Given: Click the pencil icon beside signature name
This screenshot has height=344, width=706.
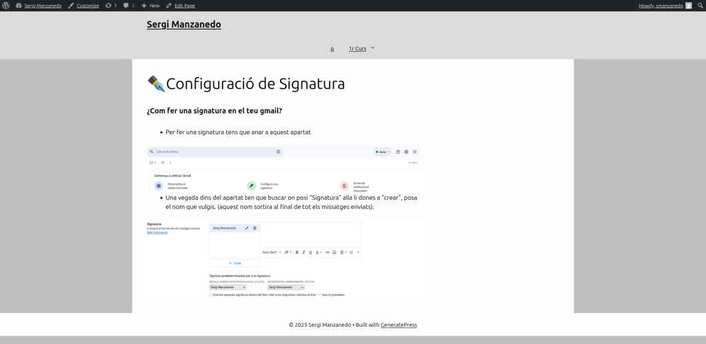Looking at the screenshot, I should pyautogui.click(x=247, y=228).
